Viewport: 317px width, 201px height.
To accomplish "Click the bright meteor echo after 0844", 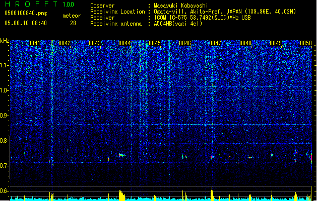I will tap(122, 155).
